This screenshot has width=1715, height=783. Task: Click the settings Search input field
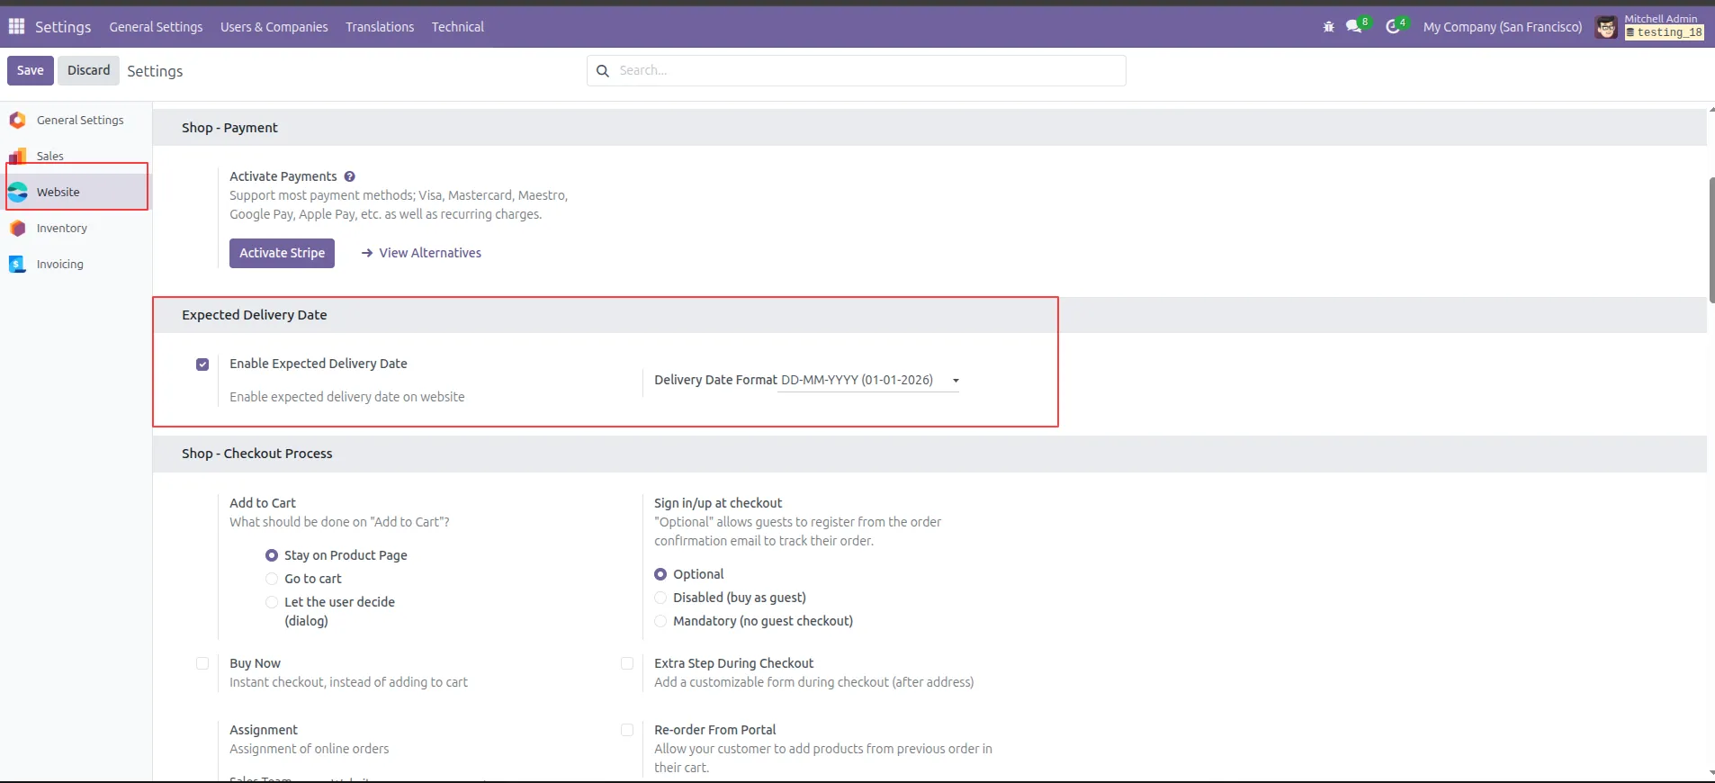(x=864, y=70)
